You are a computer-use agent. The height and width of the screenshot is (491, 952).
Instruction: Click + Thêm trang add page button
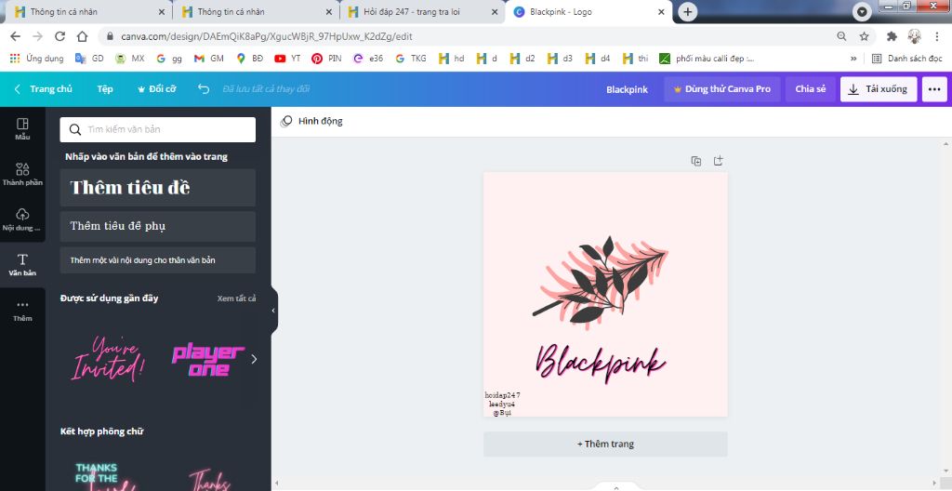pyautogui.click(x=605, y=445)
